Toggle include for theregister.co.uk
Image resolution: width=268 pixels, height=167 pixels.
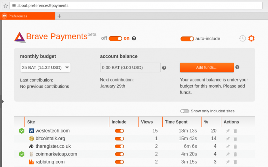119,146
